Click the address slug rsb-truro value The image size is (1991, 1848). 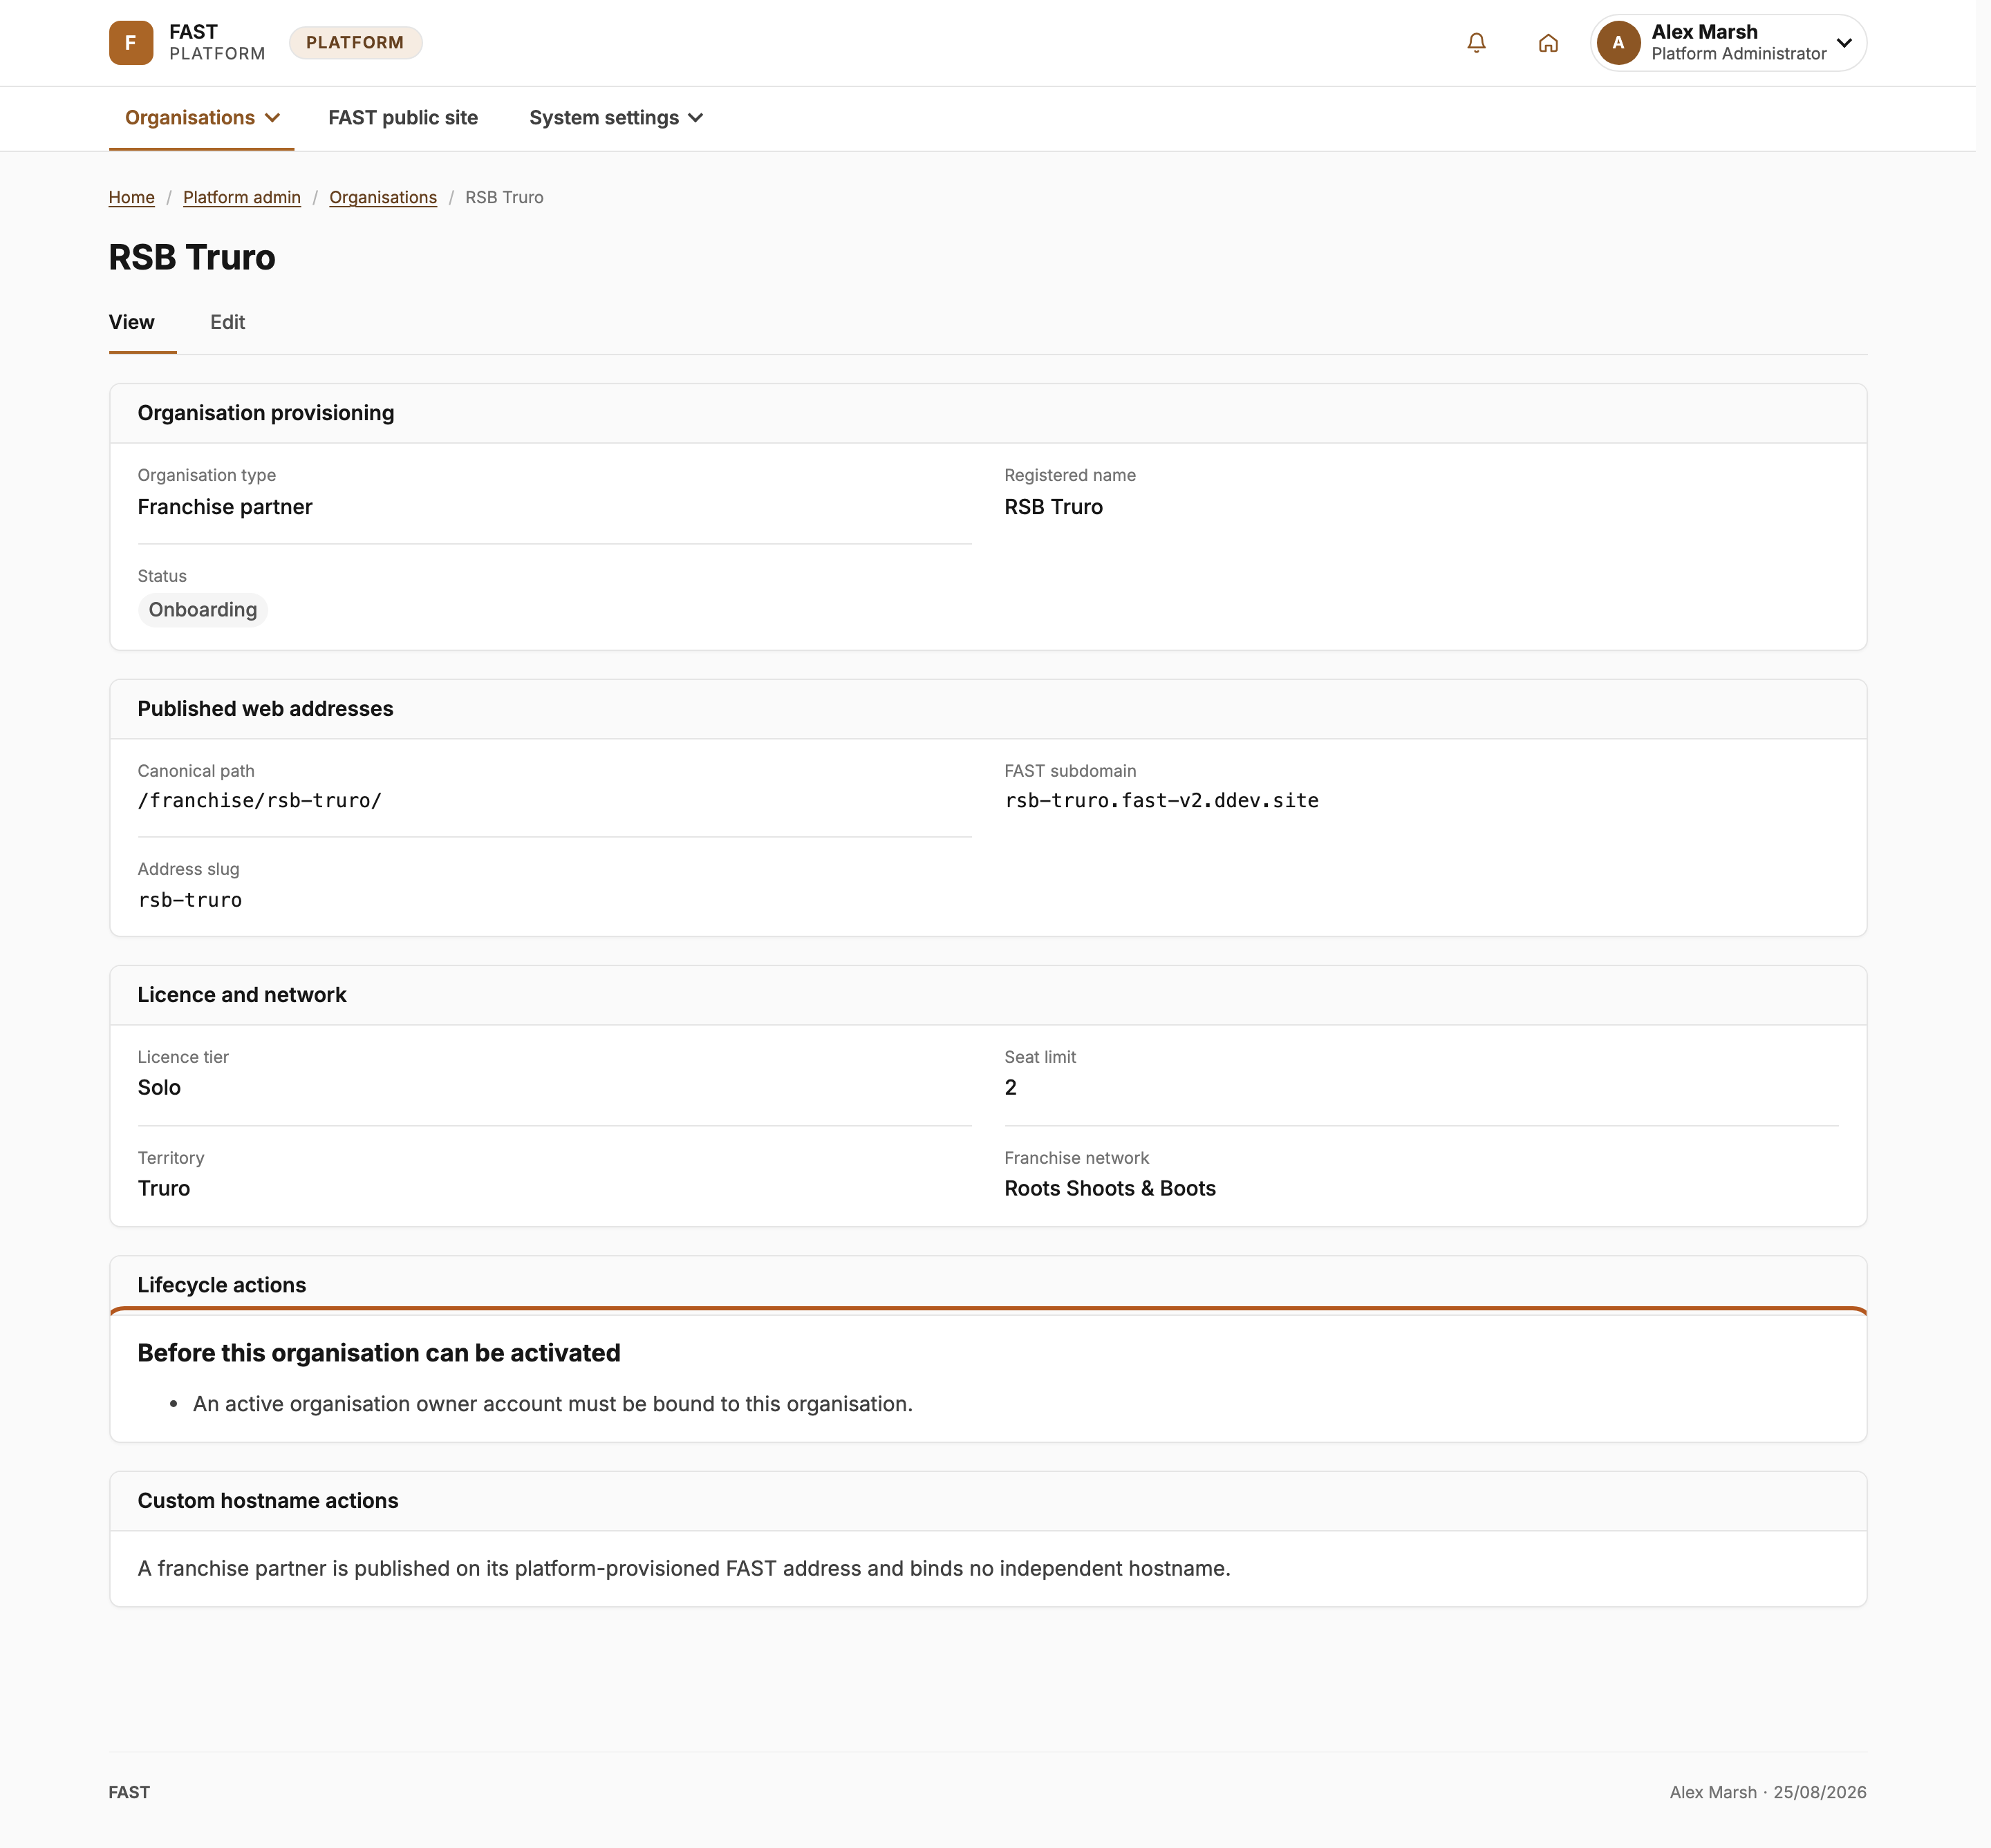pos(190,900)
